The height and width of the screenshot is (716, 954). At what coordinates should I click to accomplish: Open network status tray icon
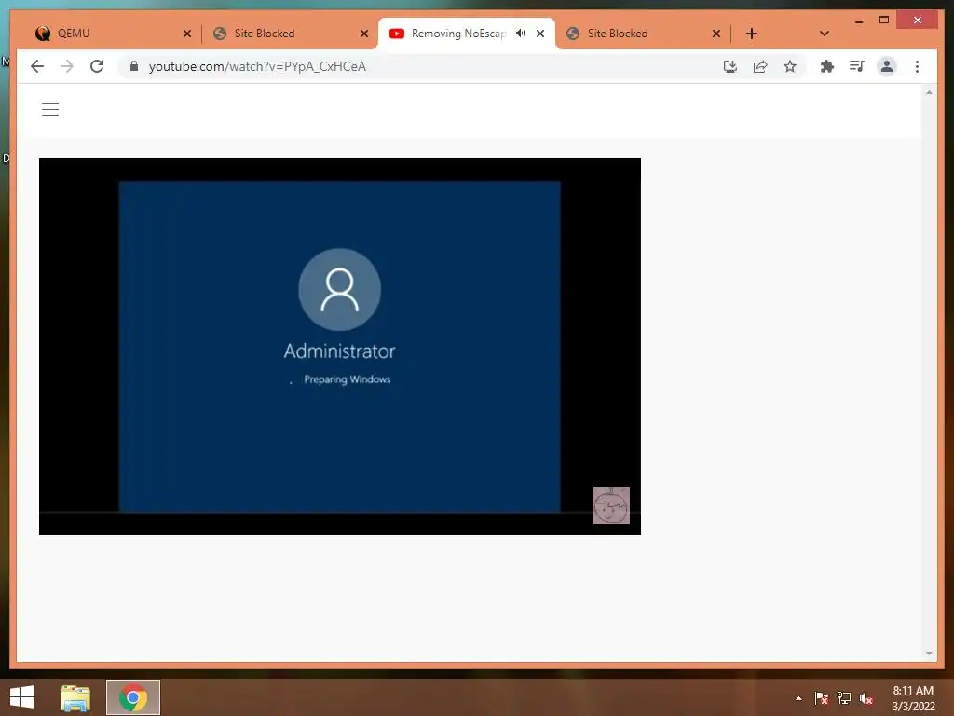coord(844,698)
